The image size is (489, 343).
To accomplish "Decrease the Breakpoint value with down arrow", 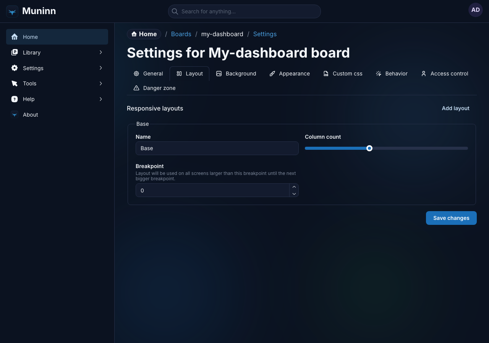I will pos(294,194).
